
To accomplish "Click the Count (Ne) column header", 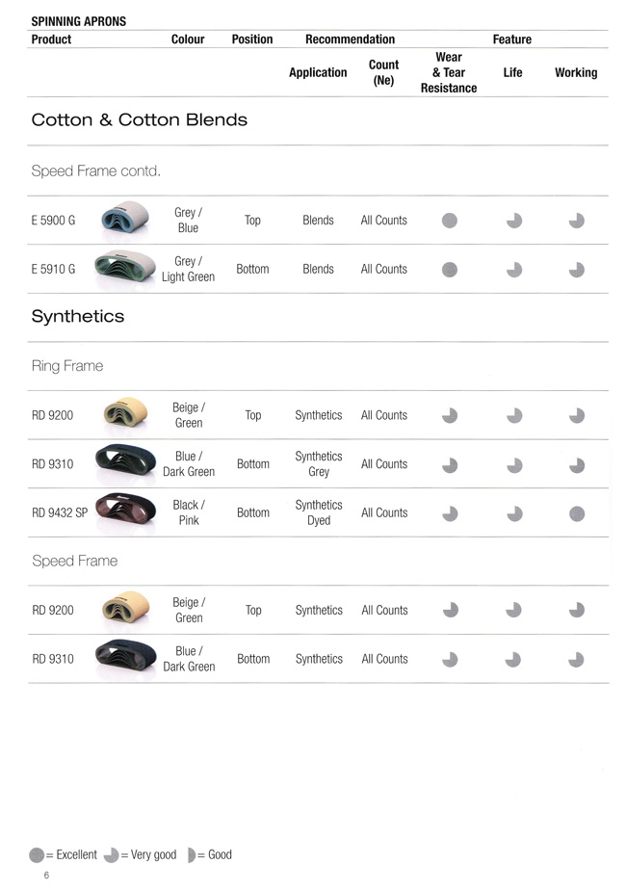I will (383, 72).
